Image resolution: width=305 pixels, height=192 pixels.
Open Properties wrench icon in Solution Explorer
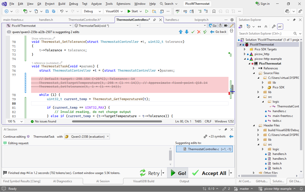pos(274,27)
